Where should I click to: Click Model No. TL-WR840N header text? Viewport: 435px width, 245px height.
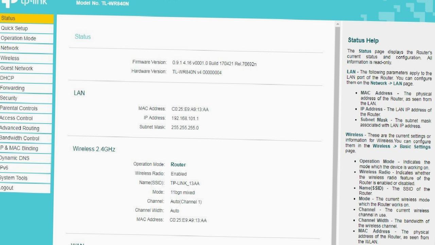102,3
